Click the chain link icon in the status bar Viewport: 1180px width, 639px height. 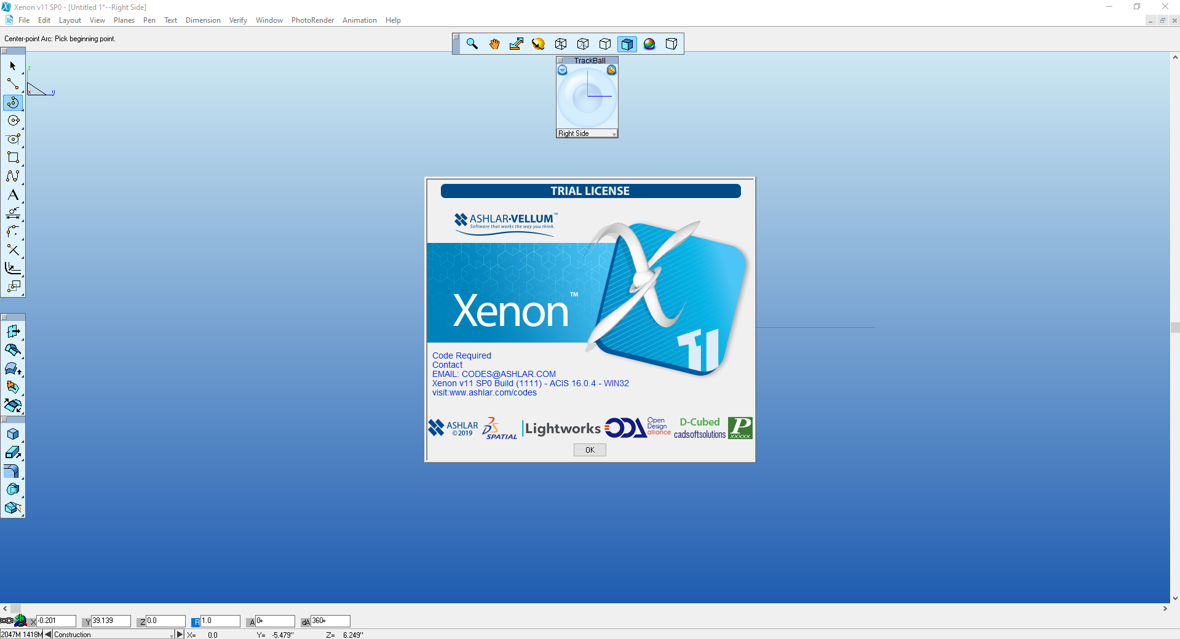coord(7,621)
